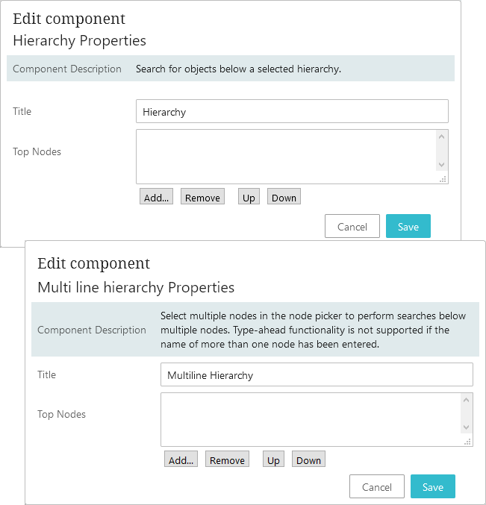Image resolution: width=486 pixels, height=505 pixels.
Task: Focus the Title field containing Multiline Hierarchy
Action: [x=317, y=375]
